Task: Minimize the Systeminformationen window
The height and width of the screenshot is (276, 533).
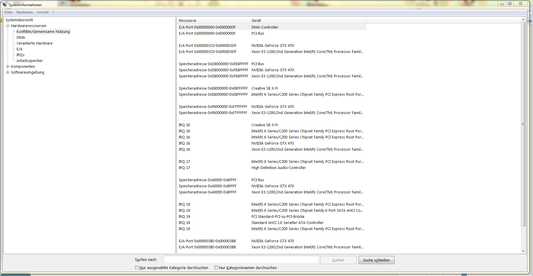Action: point(502,4)
